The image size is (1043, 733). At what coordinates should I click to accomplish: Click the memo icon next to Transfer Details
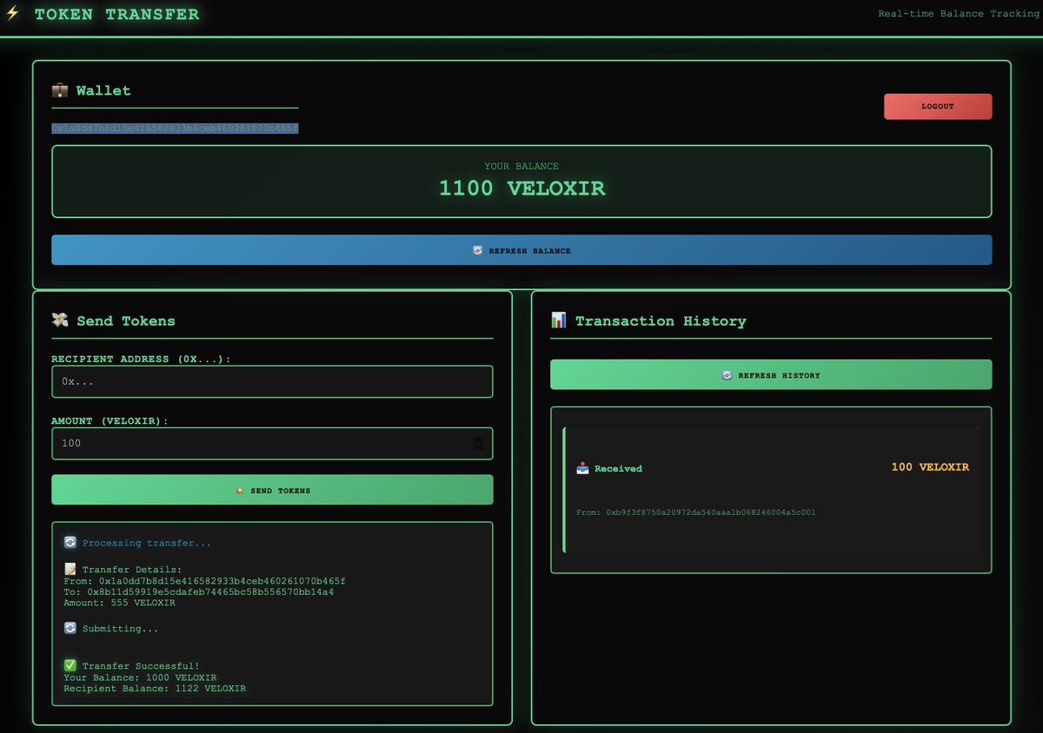click(x=70, y=570)
